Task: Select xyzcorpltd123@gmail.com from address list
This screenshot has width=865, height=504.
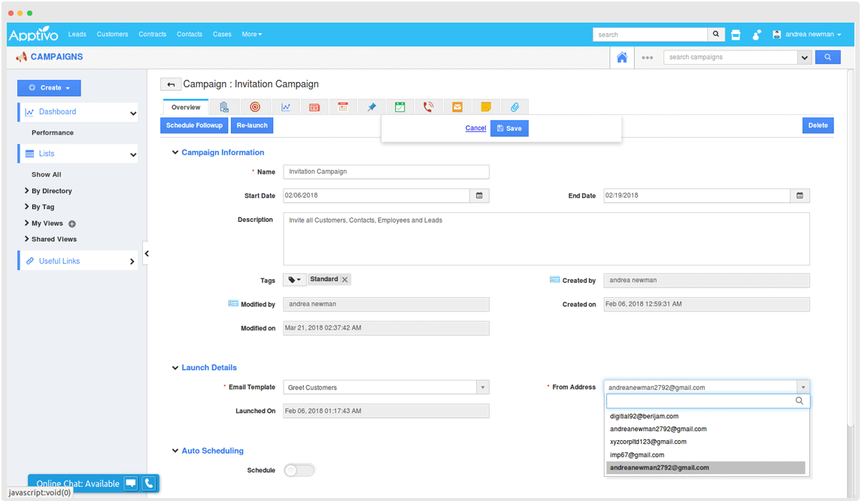Action: (x=648, y=442)
